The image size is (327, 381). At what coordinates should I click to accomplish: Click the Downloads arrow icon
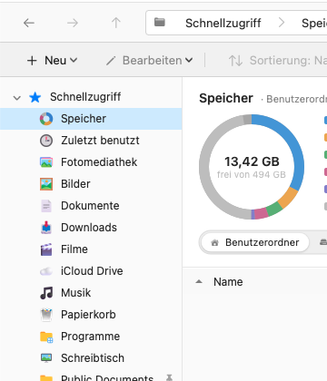click(46, 228)
